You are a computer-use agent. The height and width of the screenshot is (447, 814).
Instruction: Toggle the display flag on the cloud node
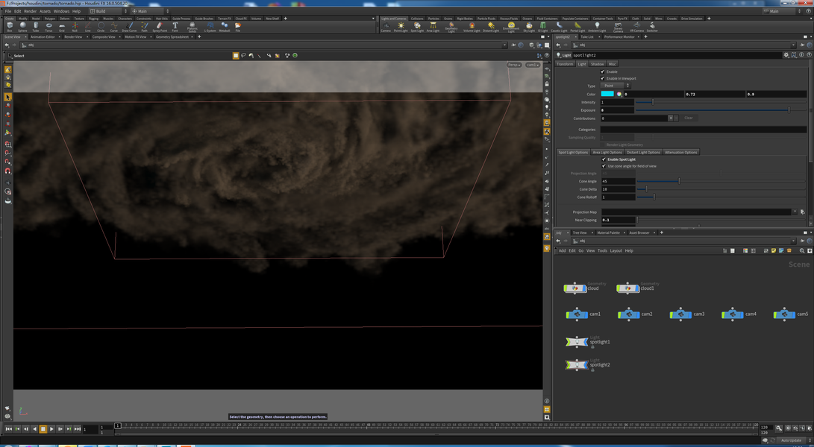pos(584,288)
